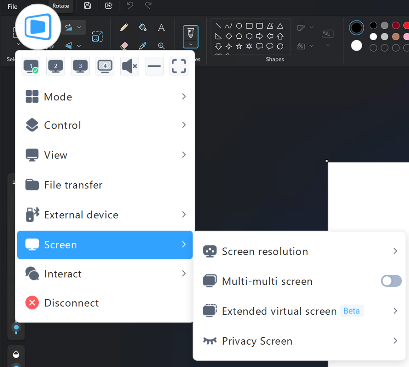This screenshot has width=409, height=367.
Task: Switch to remote monitor 2
Action: tap(56, 66)
